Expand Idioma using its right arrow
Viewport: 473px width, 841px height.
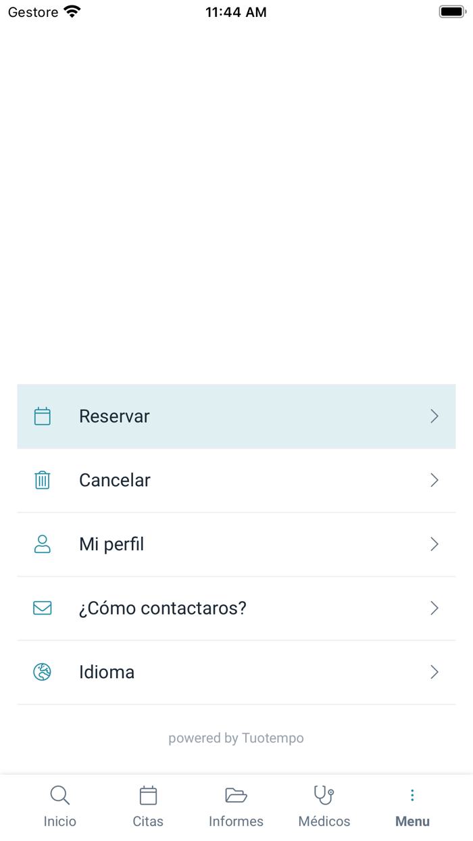click(x=434, y=672)
